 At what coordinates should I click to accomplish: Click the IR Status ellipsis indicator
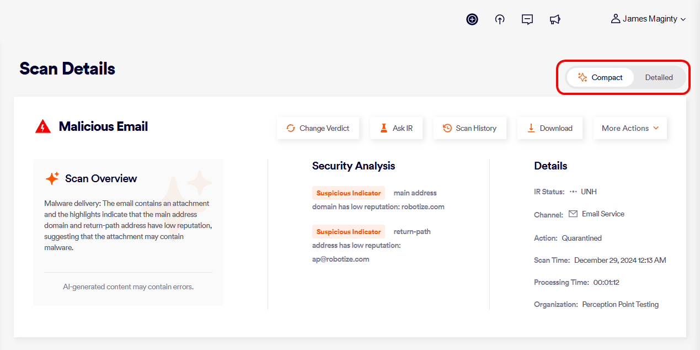coord(573,192)
